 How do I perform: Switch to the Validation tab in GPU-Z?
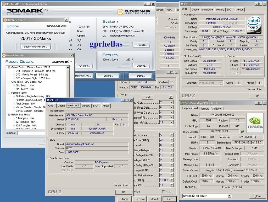point(217,108)
